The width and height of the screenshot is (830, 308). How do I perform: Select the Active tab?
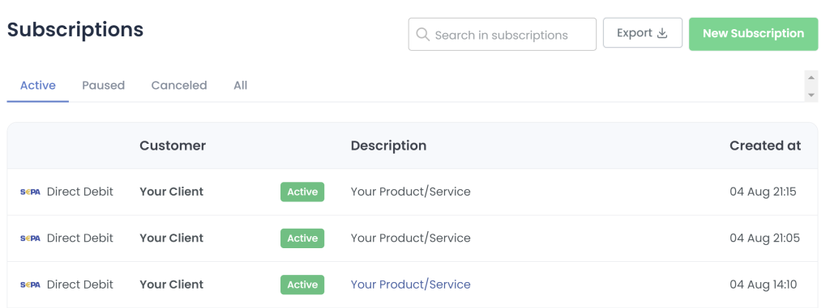[37, 85]
